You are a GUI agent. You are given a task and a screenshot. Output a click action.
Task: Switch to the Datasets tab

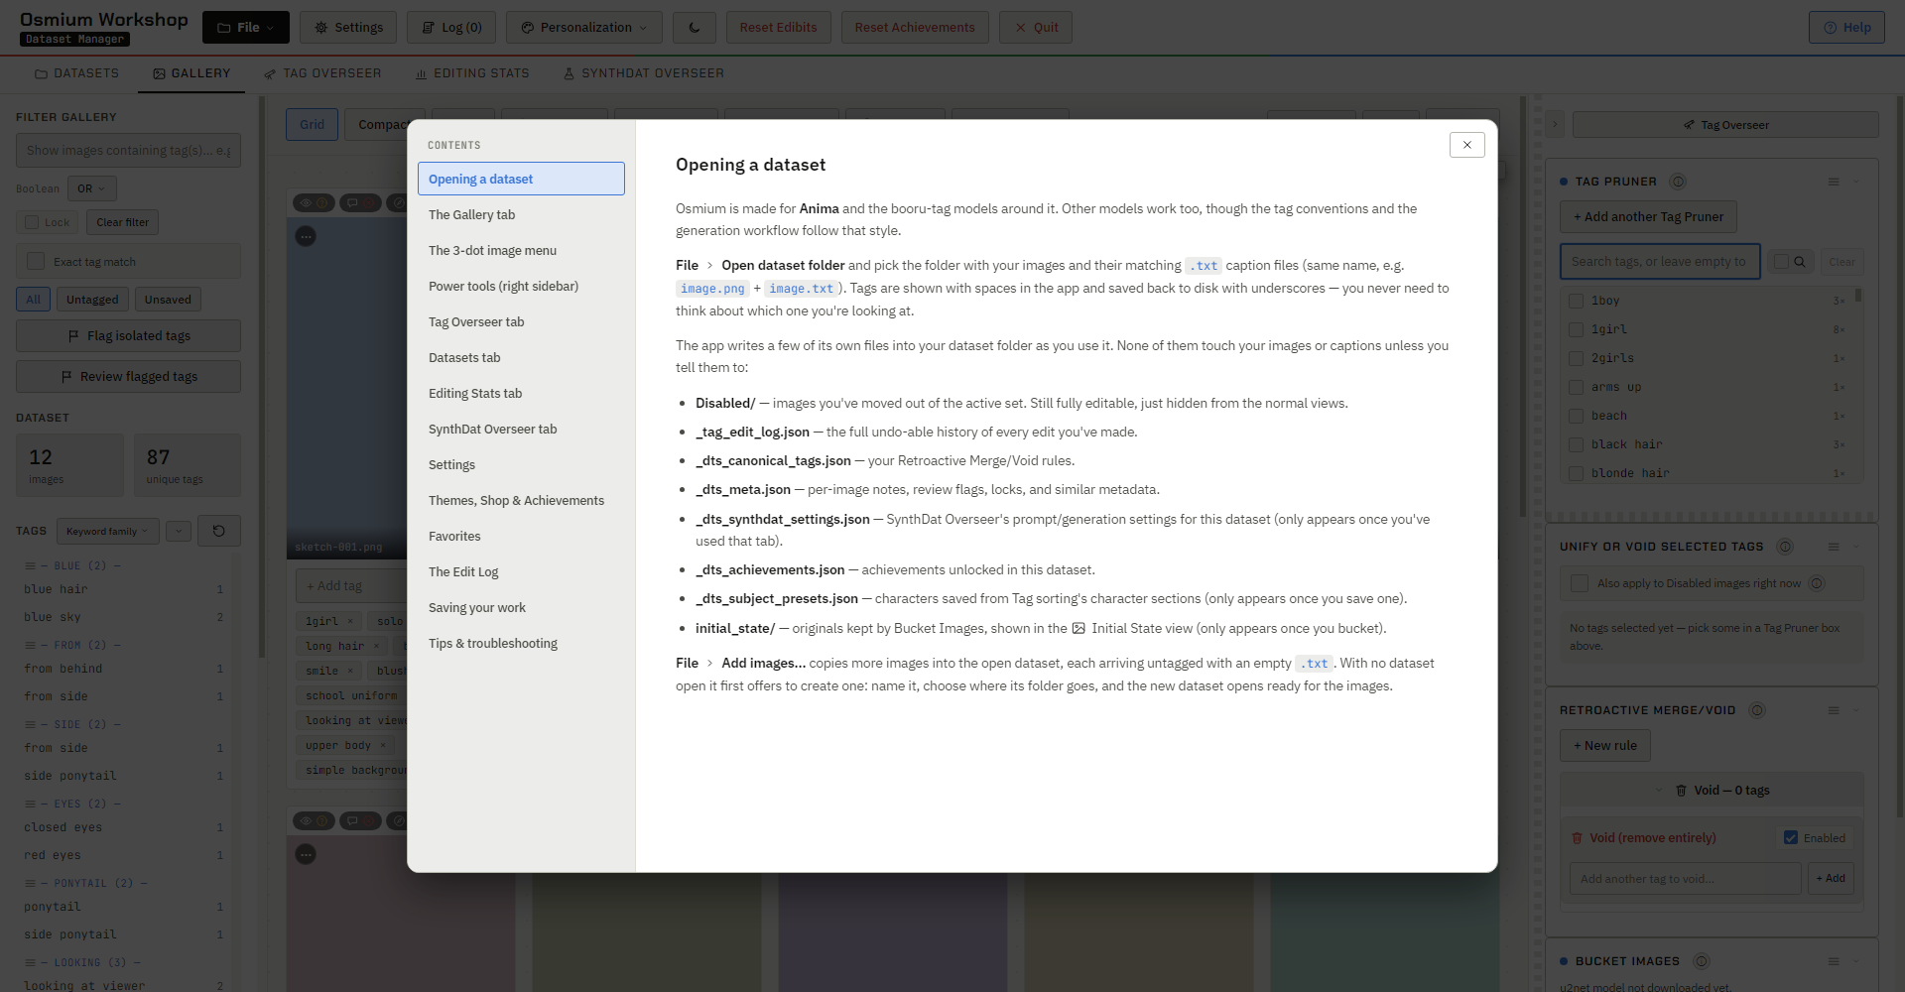tap(77, 73)
